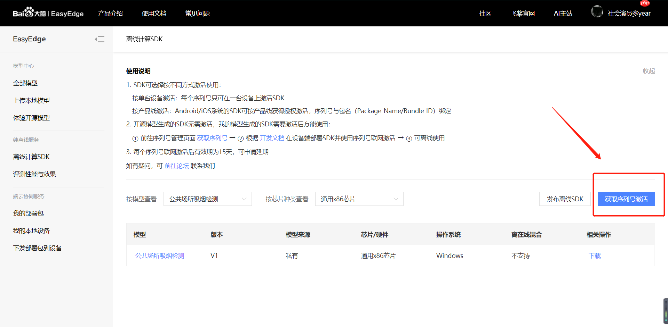This screenshot has height=327, width=668.
Task: Click the 发布离线SDK button
Action: 565,199
